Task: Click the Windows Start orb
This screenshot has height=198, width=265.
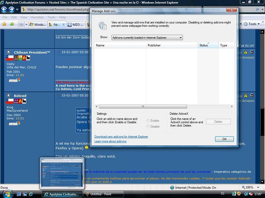Action: pos(7,193)
